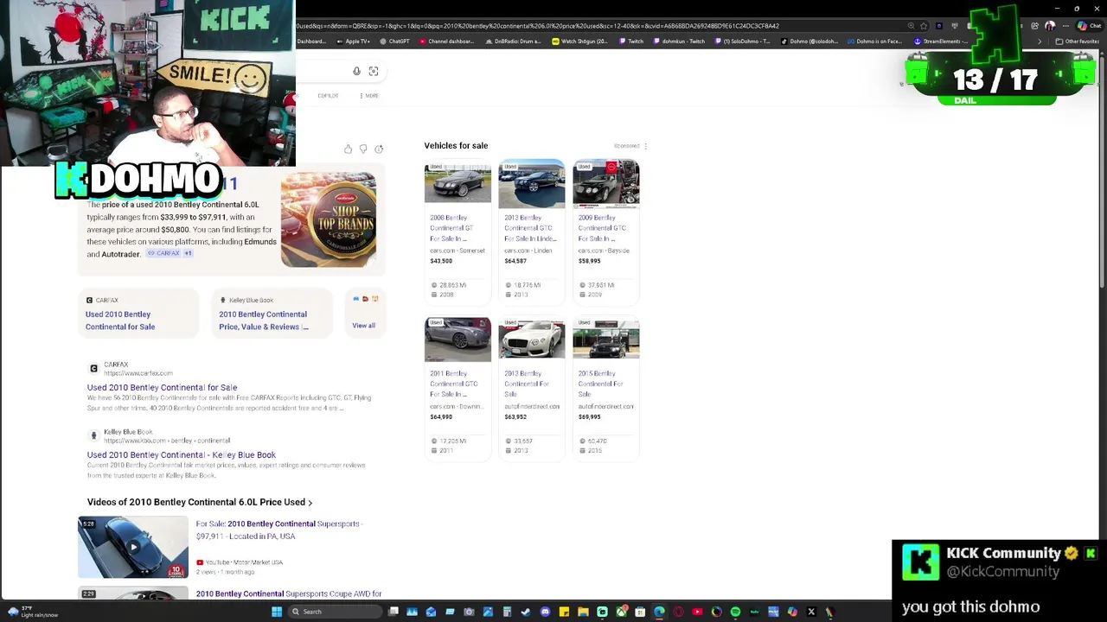The image size is (1107, 622).
Task: Click the zoom magnifier icon in address bar
Action: point(911,26)
